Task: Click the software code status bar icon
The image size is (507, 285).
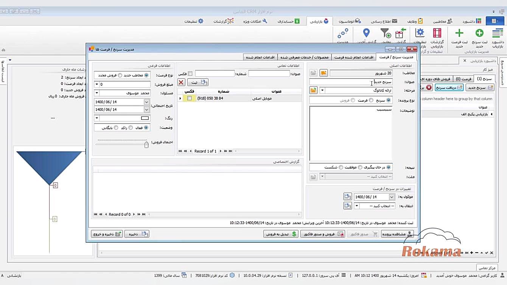Action: 232,276
